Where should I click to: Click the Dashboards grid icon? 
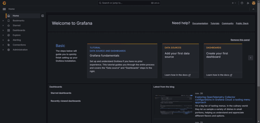[9, 30]
